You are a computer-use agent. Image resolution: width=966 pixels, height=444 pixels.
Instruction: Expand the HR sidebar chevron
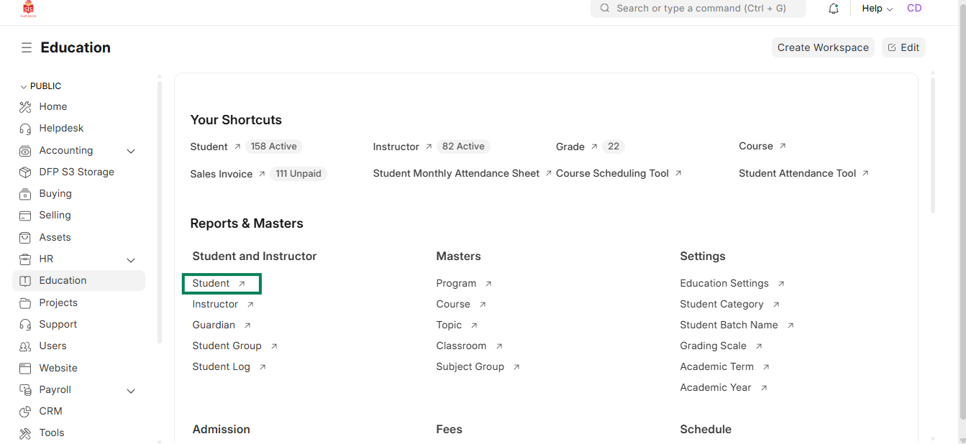[x=131, y=259]
